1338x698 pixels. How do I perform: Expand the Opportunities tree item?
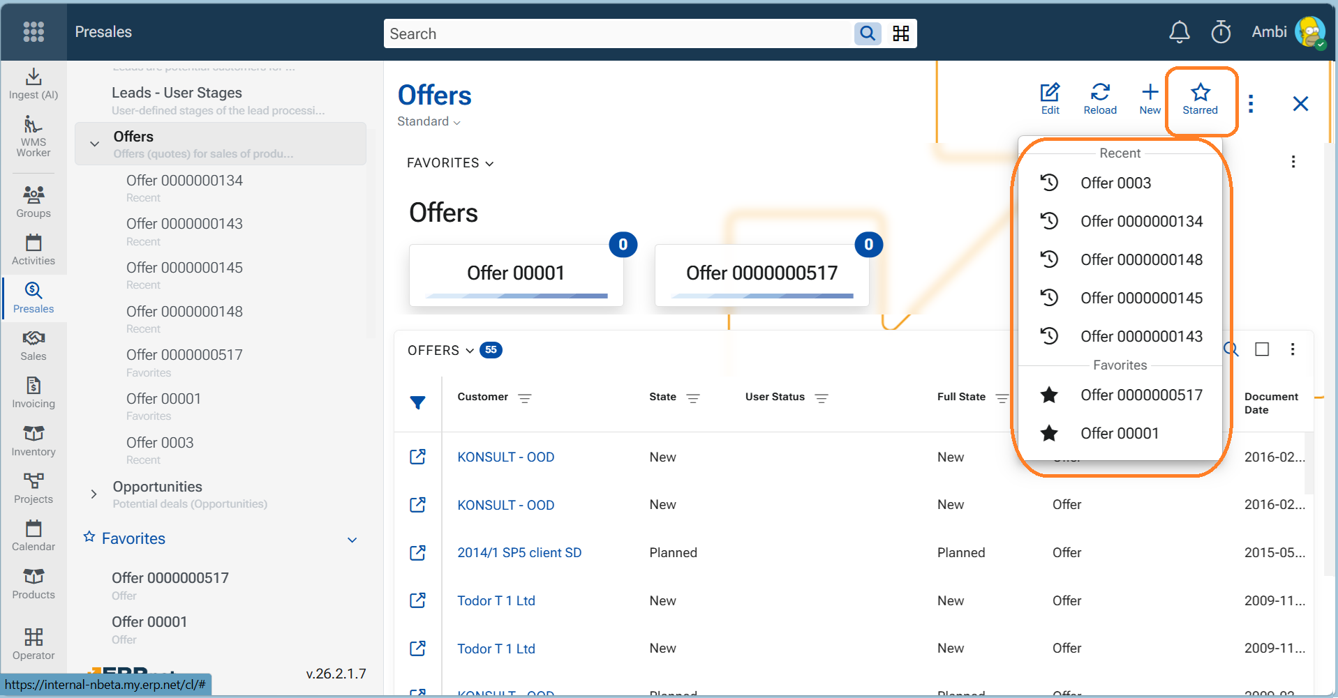click(94, 494)
